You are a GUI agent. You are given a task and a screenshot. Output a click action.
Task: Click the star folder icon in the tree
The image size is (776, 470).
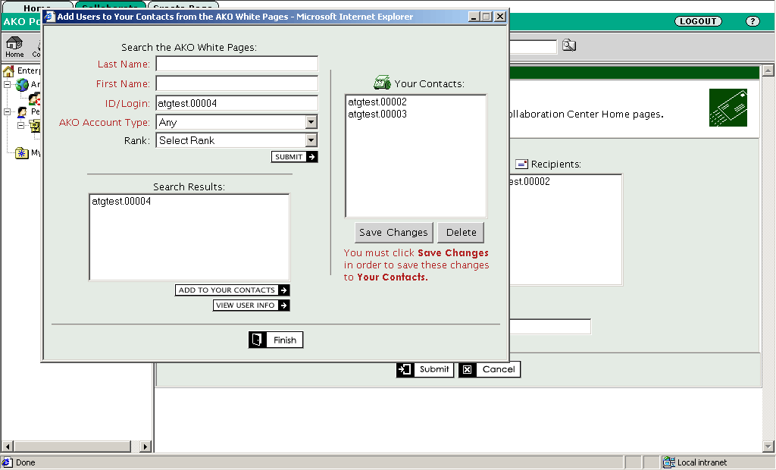tap(22, 153)
